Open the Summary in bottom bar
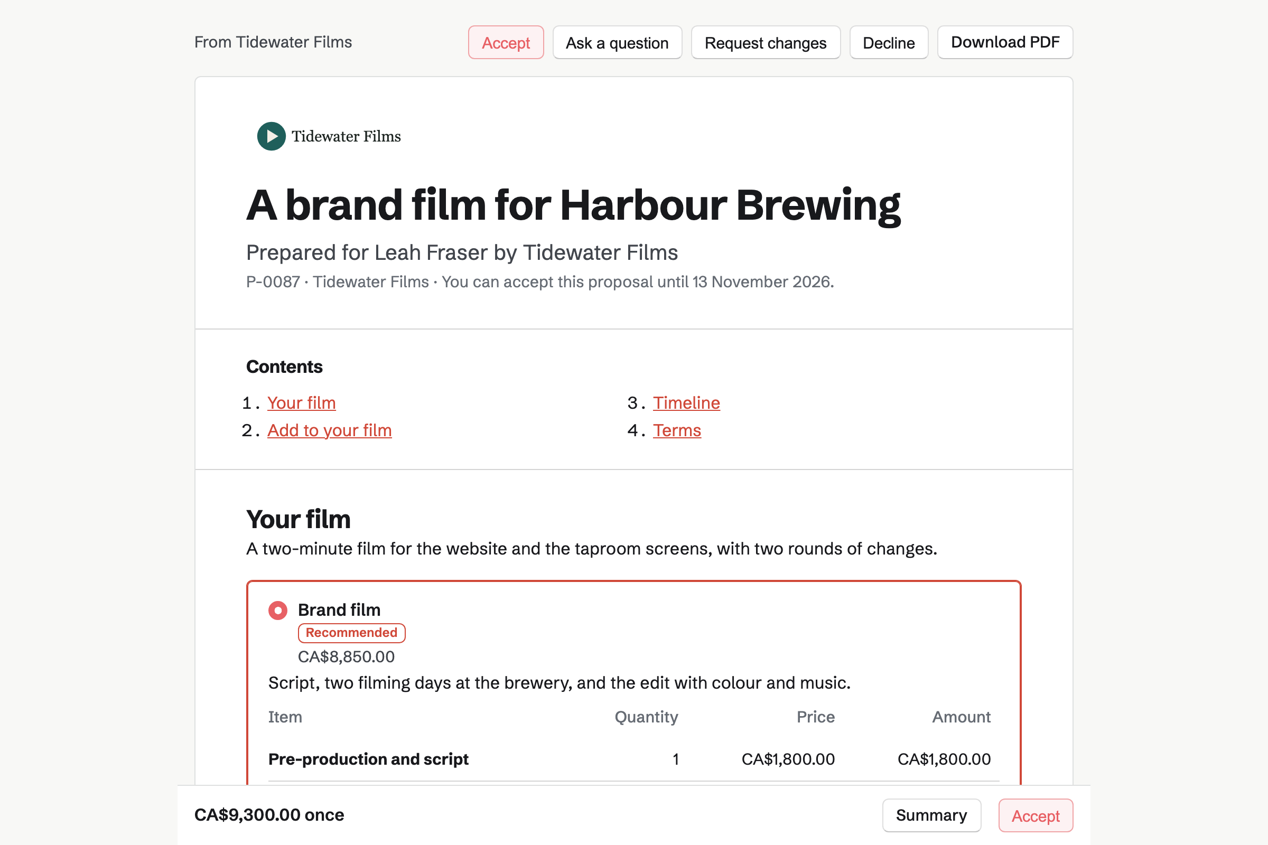Screen dimensions: 1268x845 (931, 815)
